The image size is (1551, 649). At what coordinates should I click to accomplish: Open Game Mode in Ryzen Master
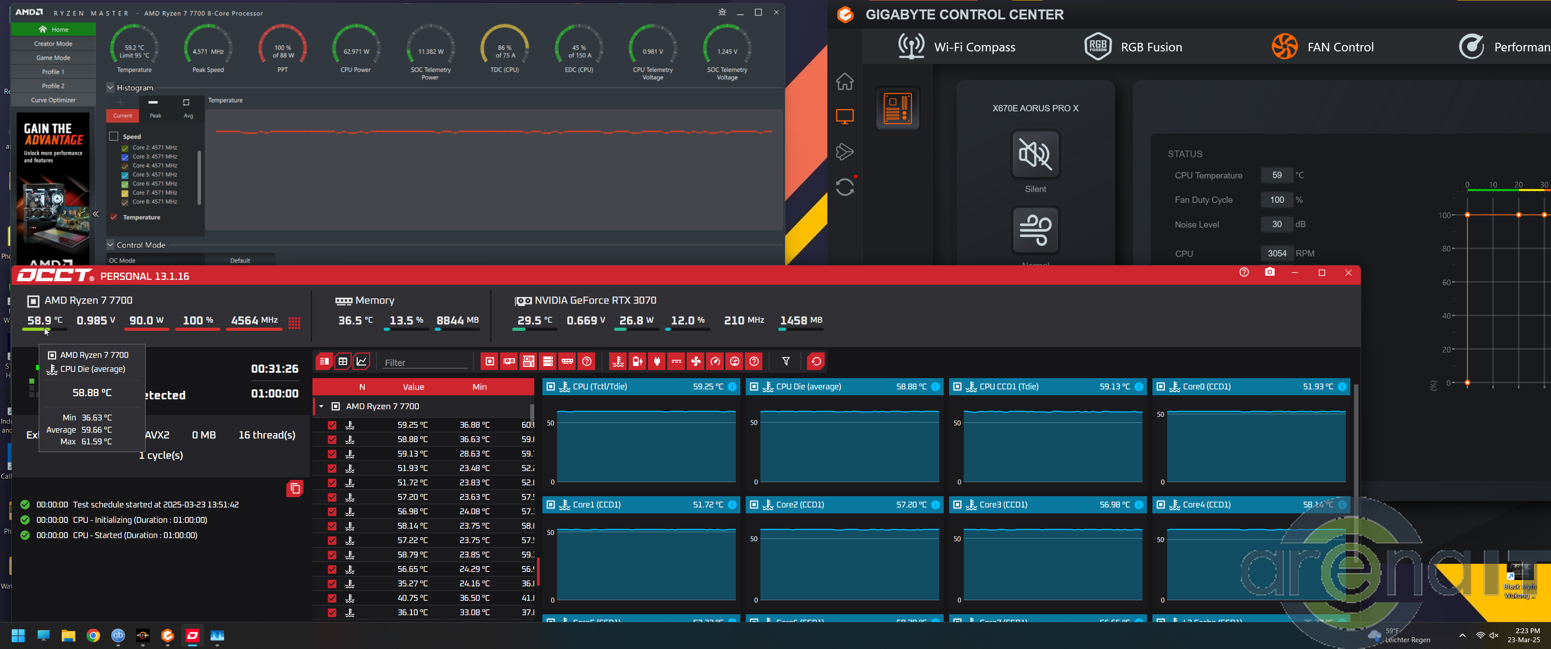(x=53, y=58)
